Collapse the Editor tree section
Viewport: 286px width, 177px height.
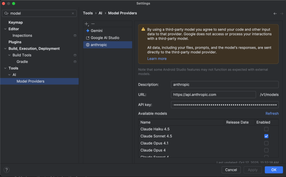coord(5,29)
